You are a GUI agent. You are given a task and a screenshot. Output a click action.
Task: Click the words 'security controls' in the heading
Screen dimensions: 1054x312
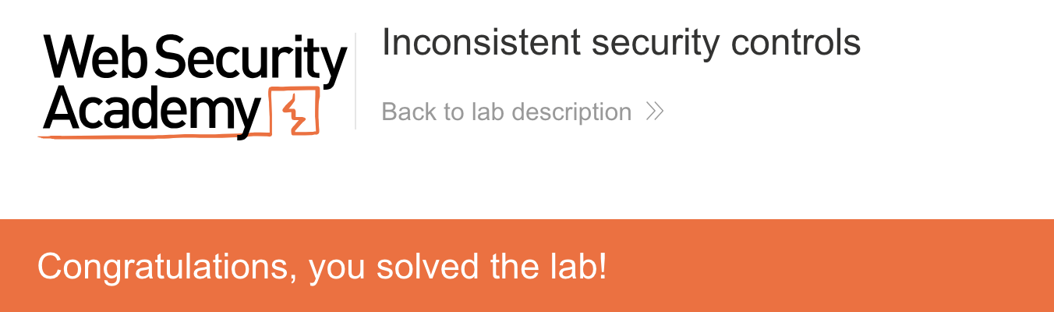click(x=725, y=44)
